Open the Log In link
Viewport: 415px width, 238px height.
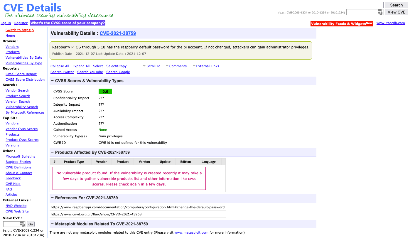6,23
